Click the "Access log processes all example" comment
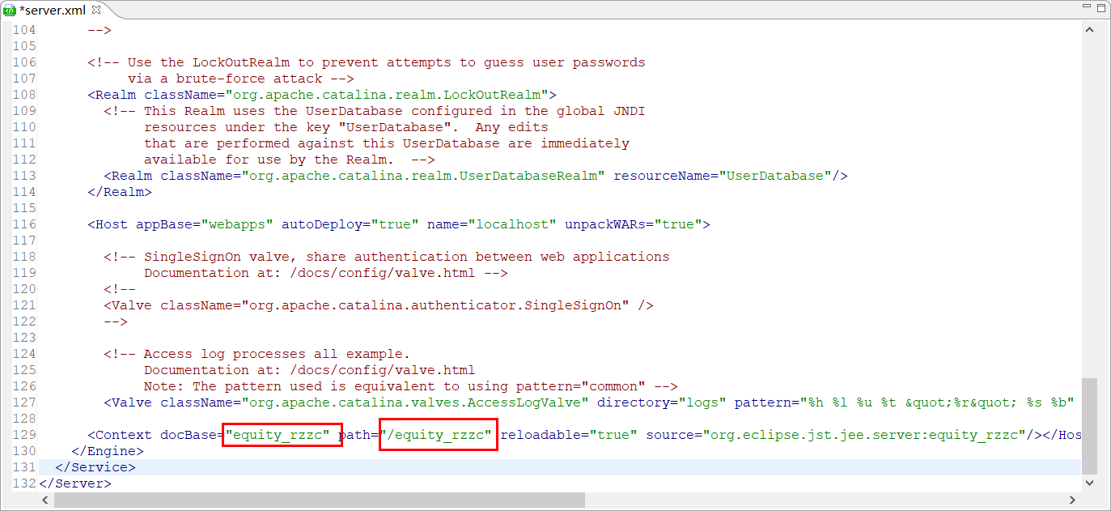Screen dimensions: 1111x511 pyautogui.click(x=257, y=354)
